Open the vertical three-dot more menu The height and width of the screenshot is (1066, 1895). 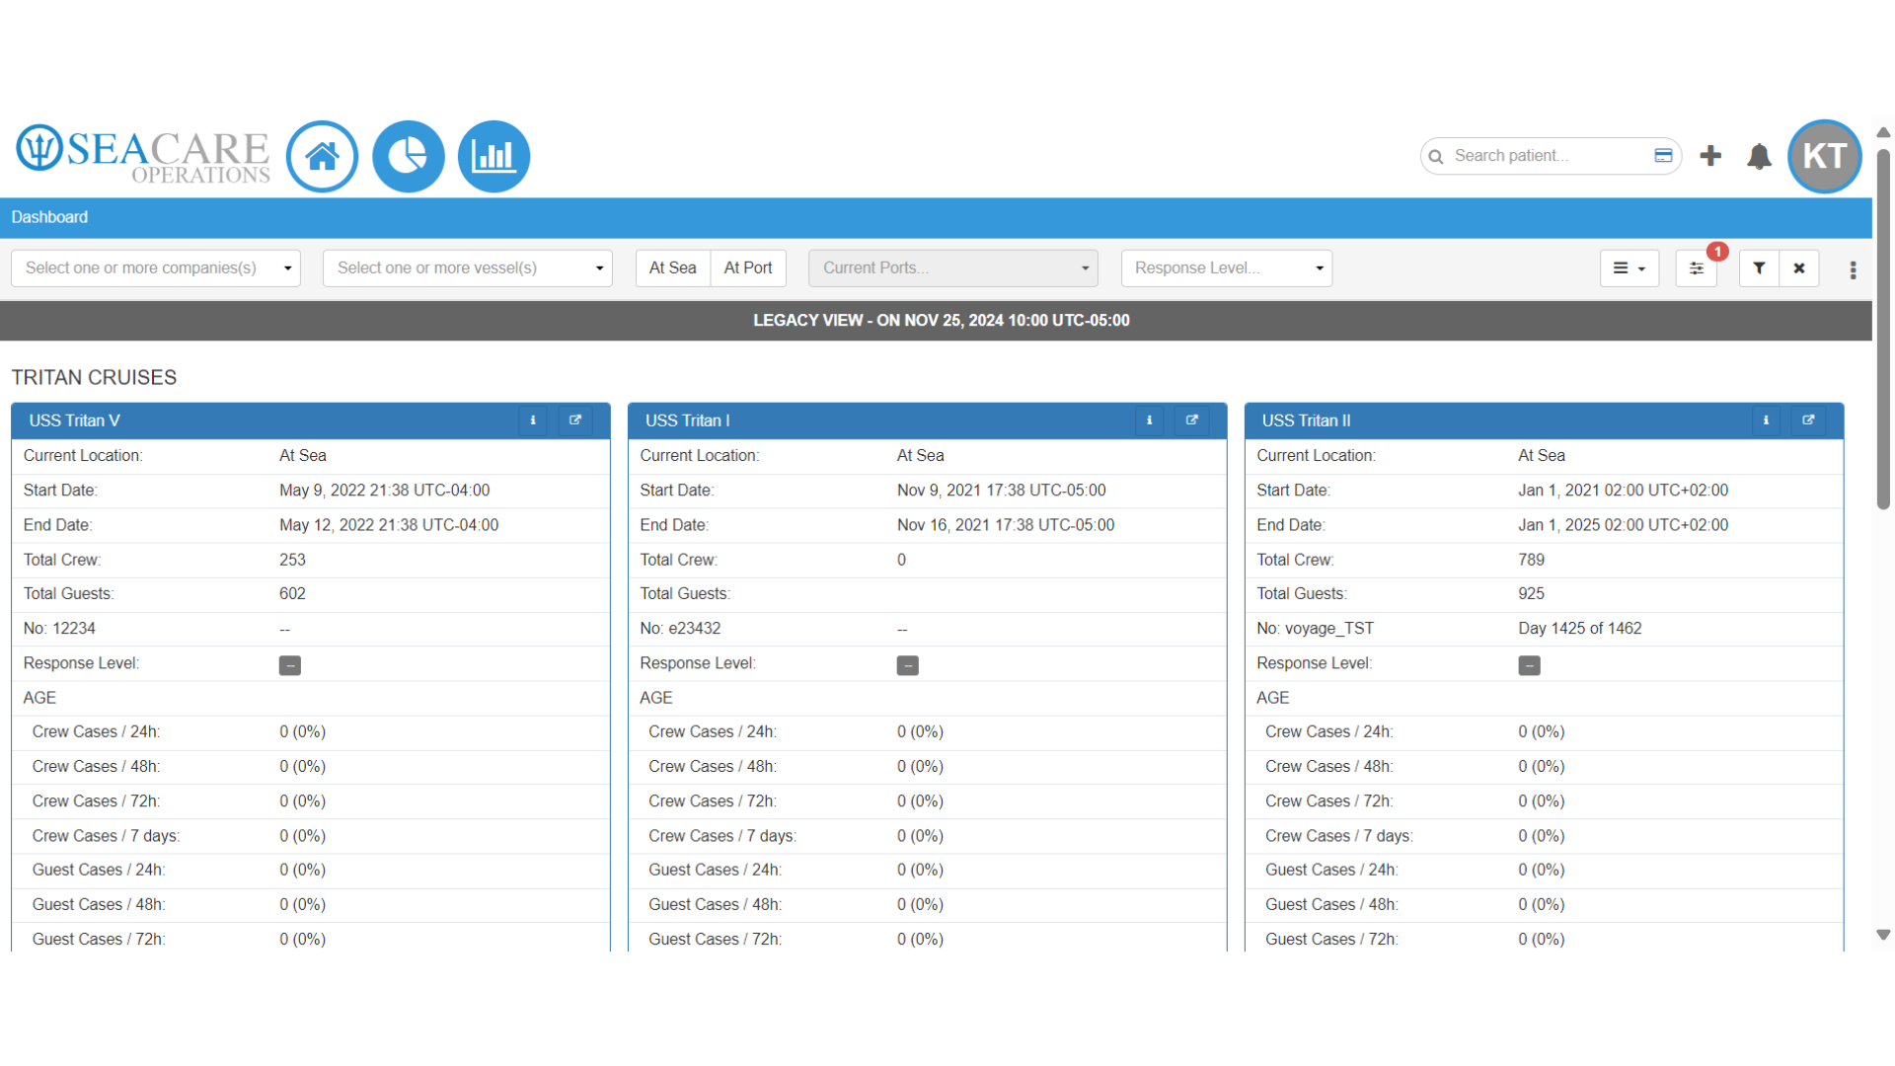[x=1853, y=269]
